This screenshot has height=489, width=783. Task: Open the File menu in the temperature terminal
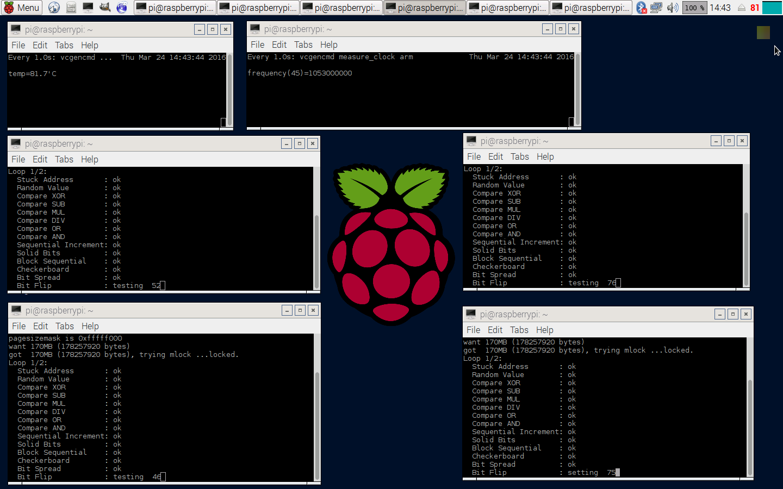click(18, 45)
